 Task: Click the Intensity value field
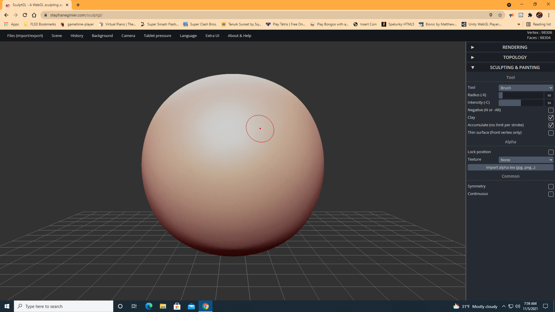[549, 103]
